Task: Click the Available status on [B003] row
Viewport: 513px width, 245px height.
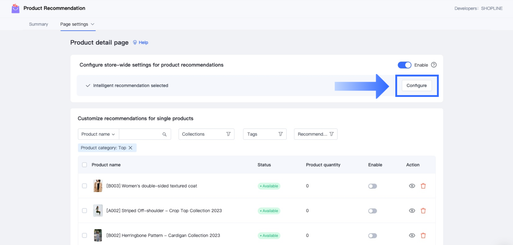Action: (269, 186)
